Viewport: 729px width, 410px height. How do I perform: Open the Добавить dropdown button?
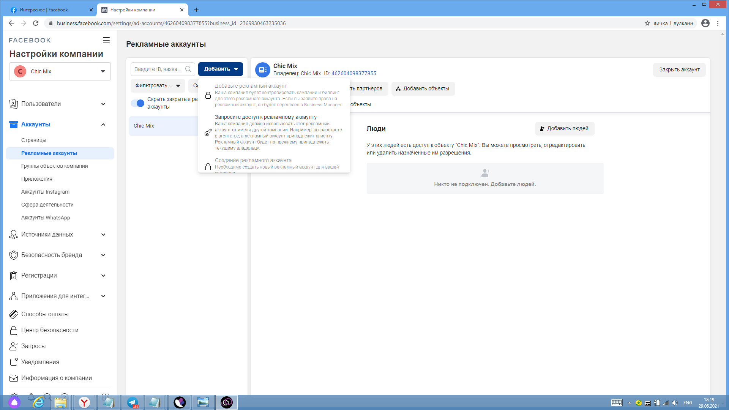(x=221, y=69)
